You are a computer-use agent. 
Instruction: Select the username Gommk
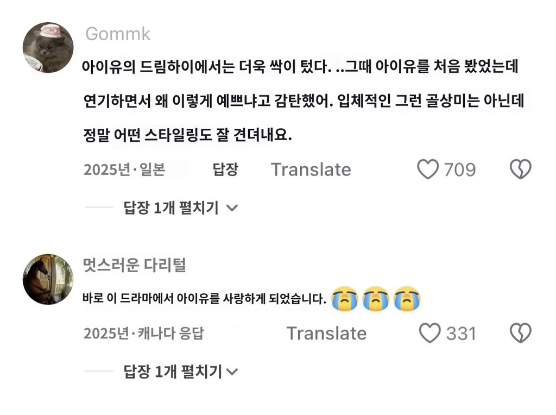(117, 34)
